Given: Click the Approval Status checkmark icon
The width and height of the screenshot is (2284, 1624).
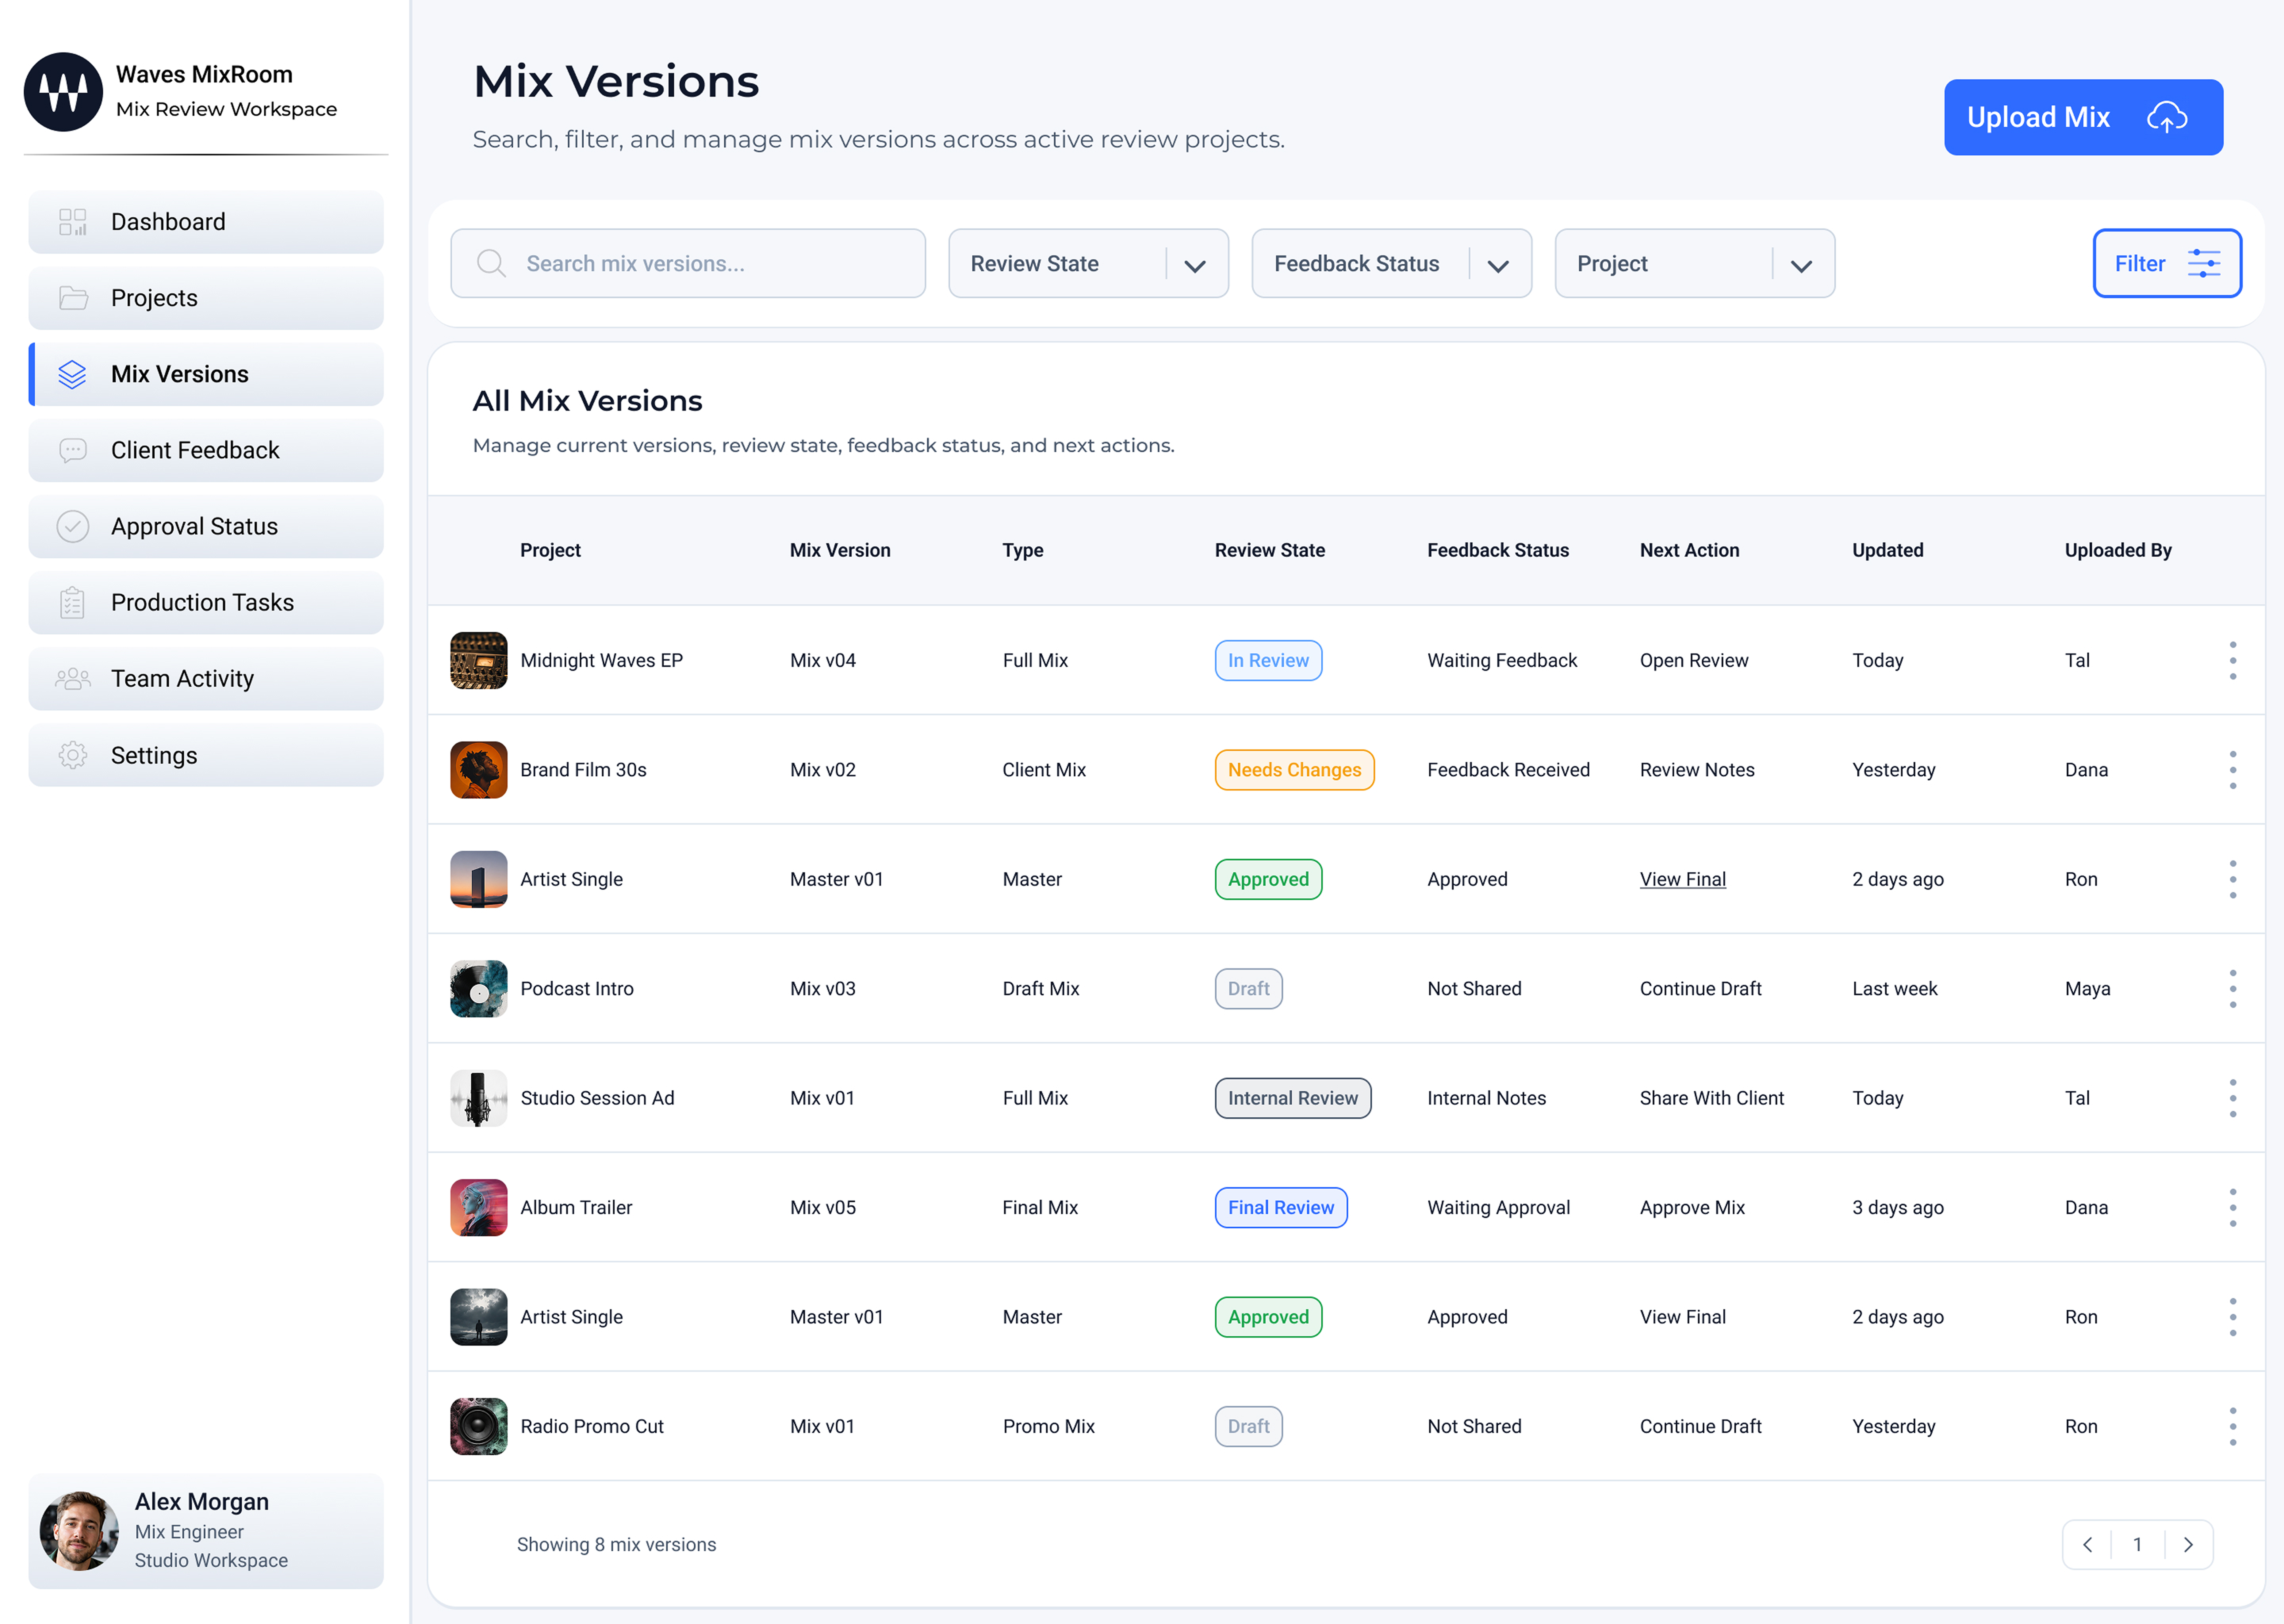Looking at the screenshot, I should 73,526.
